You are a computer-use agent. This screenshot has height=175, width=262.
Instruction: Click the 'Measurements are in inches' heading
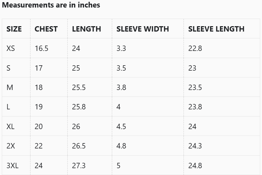51,5
